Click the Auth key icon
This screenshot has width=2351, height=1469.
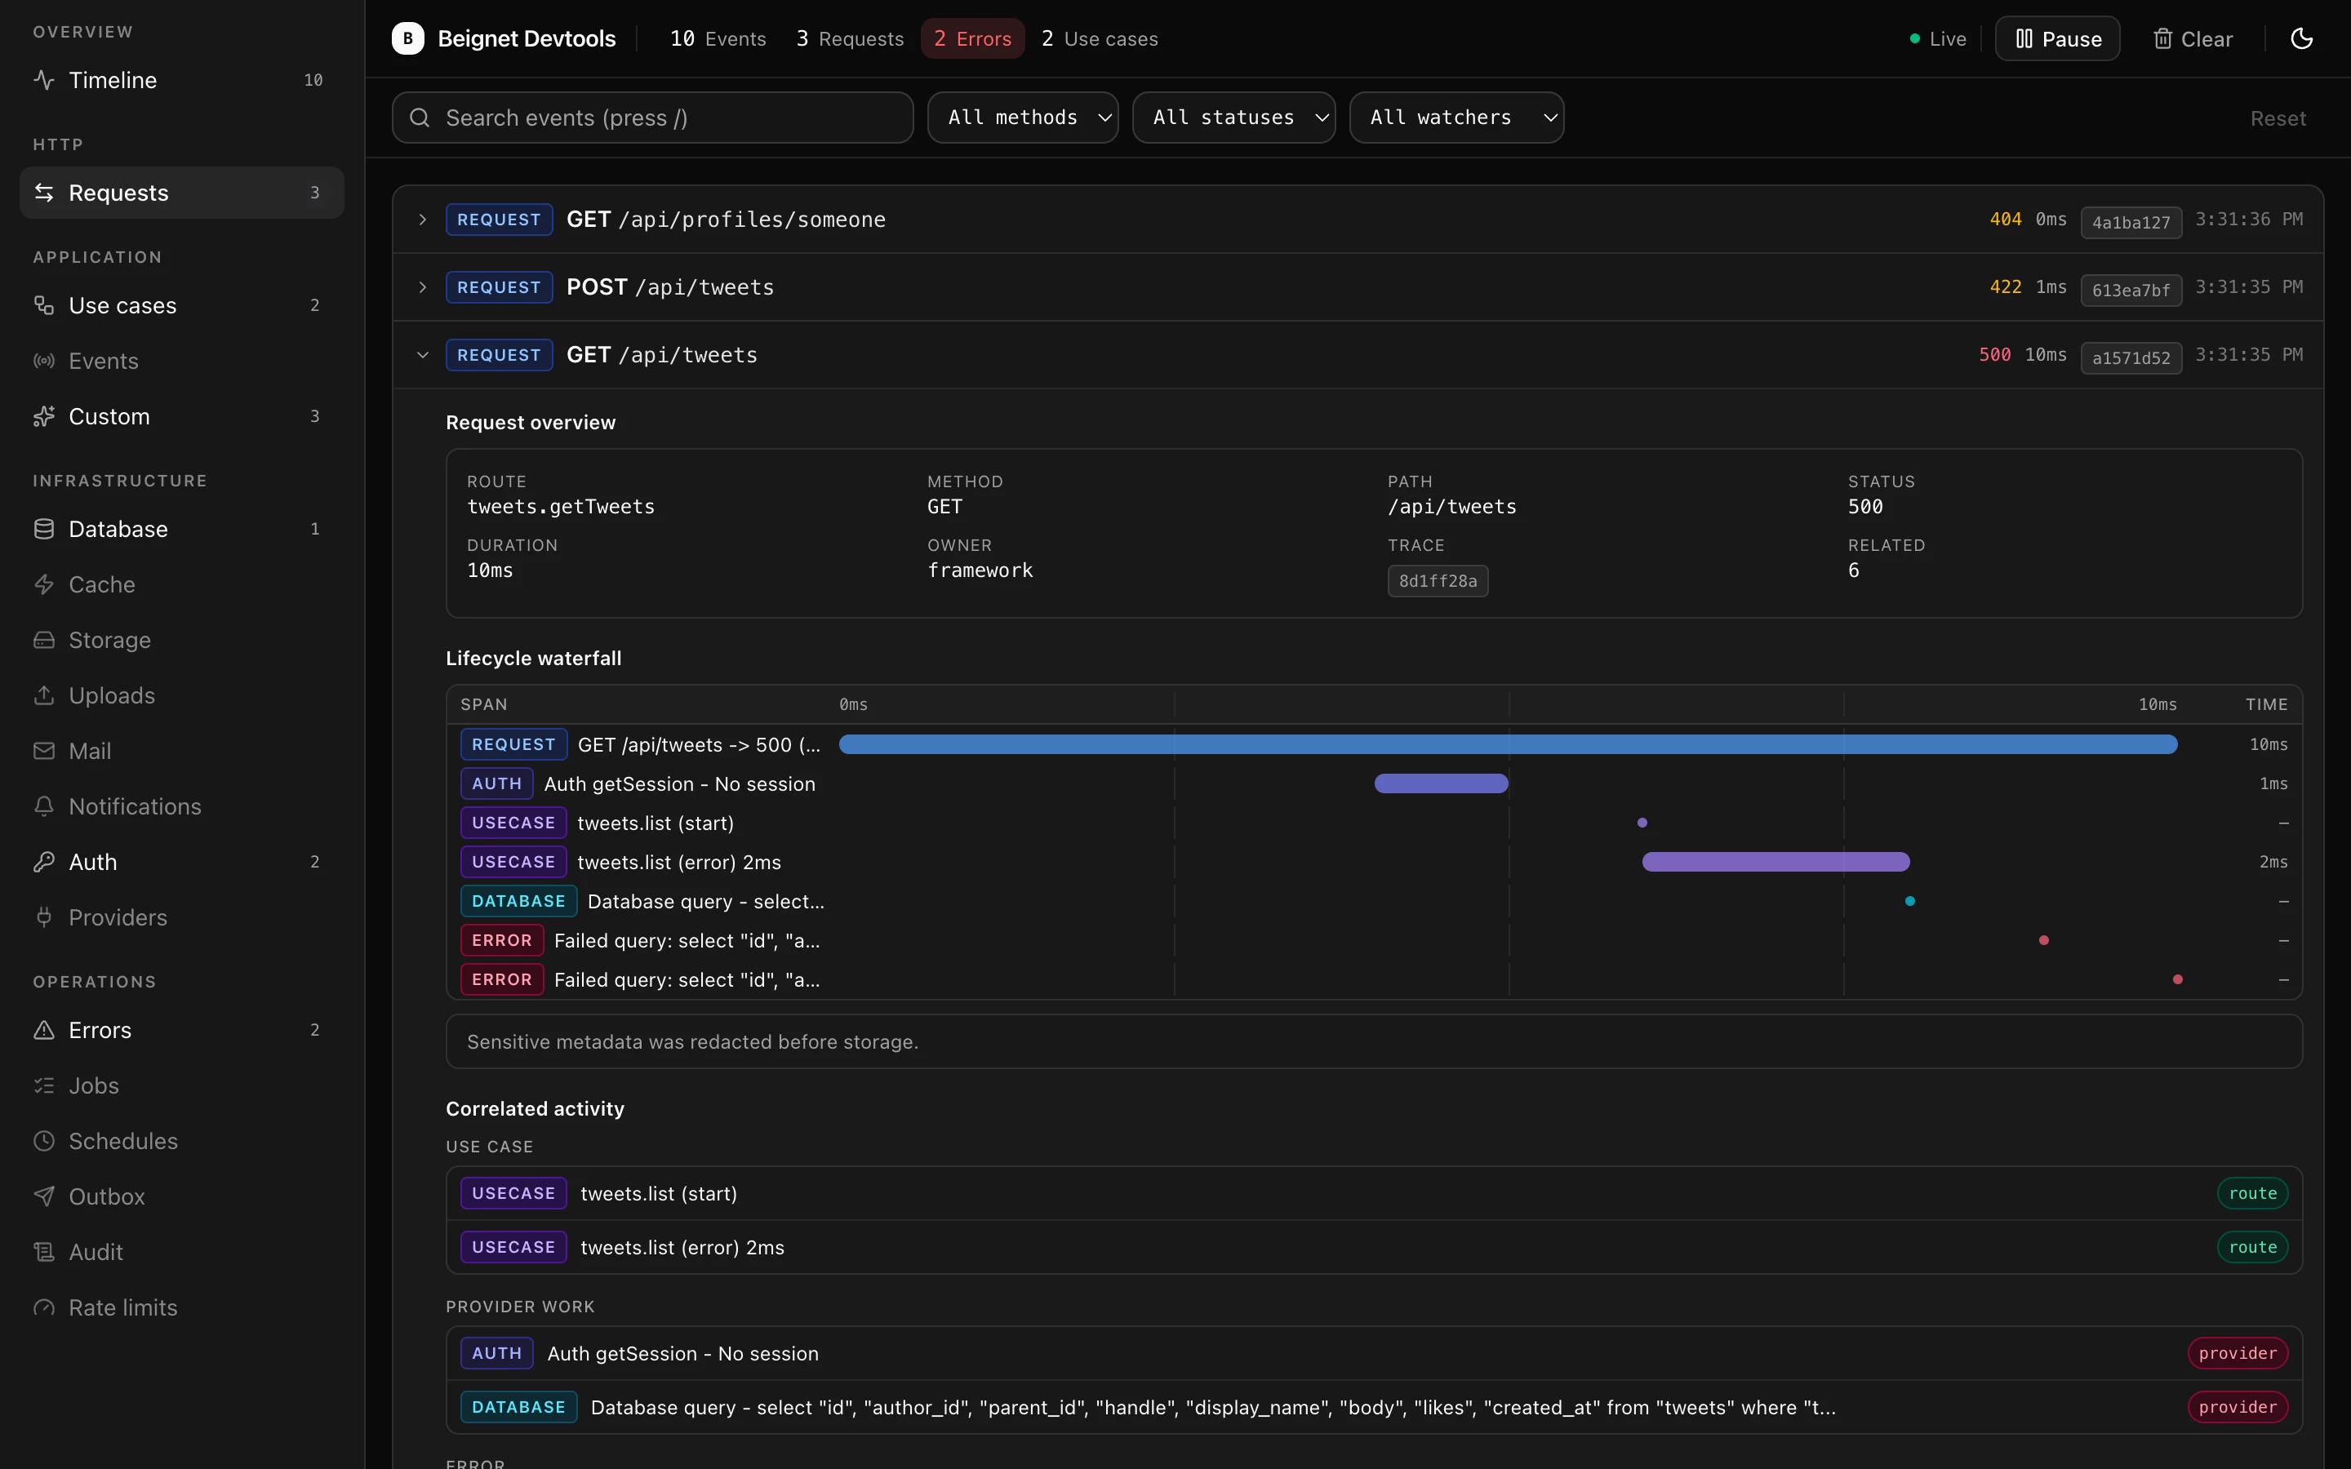point(44,861)
